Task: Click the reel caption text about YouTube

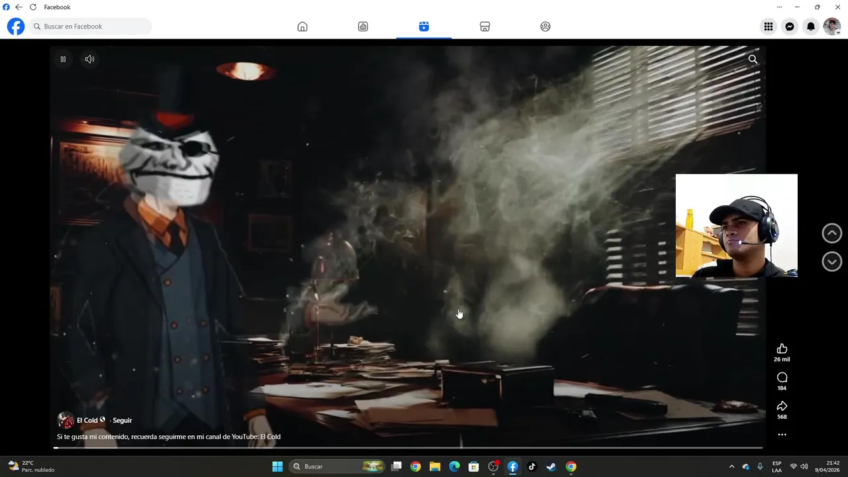Action: [x=169, y=437]
